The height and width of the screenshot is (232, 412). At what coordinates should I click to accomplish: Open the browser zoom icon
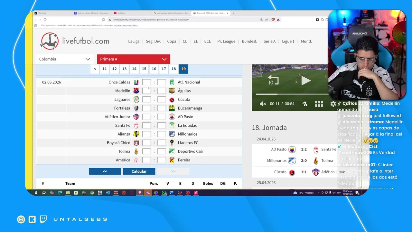point(261,20)
